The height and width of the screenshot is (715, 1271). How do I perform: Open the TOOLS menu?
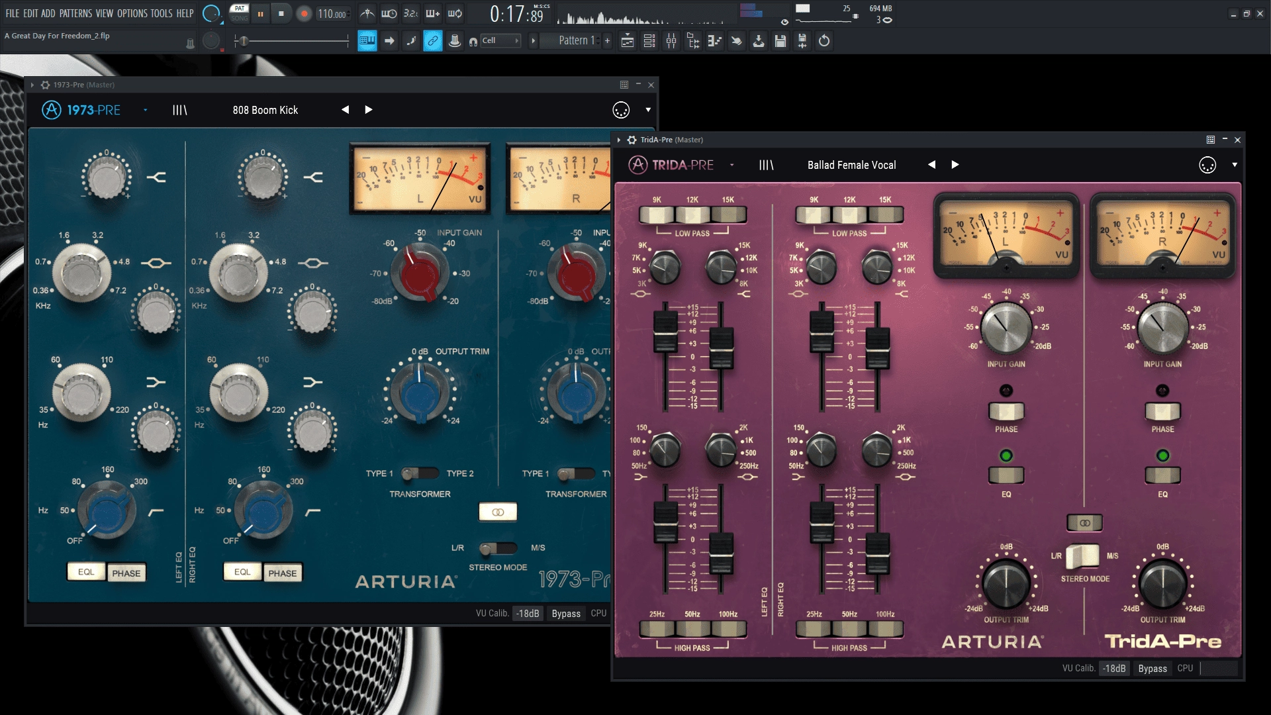pyautogui.click(x=162, y=13)
